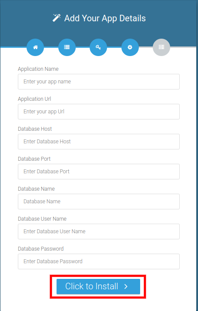Focus the 'Enter your app name' field

click(99, 82)
